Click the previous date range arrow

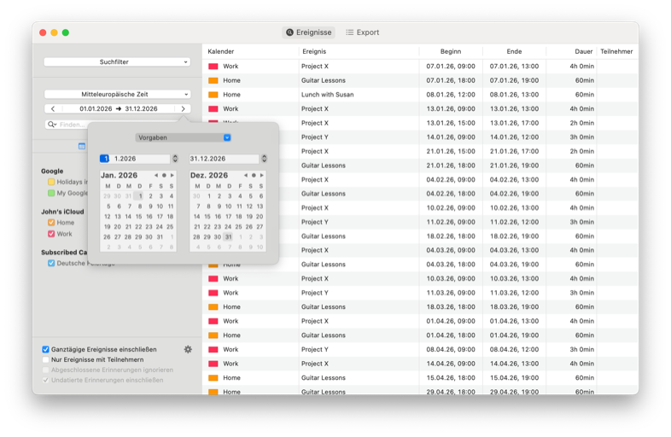pyautogui.click(x=53, y=109)
